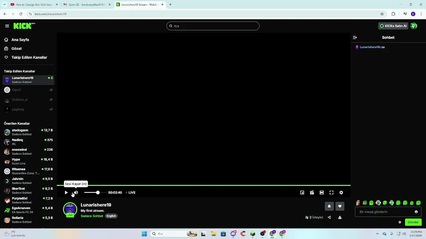The width and height of the screenshot is (426, 239).
Task: Open recommended channel RRaenee
Action: (28, 171)
